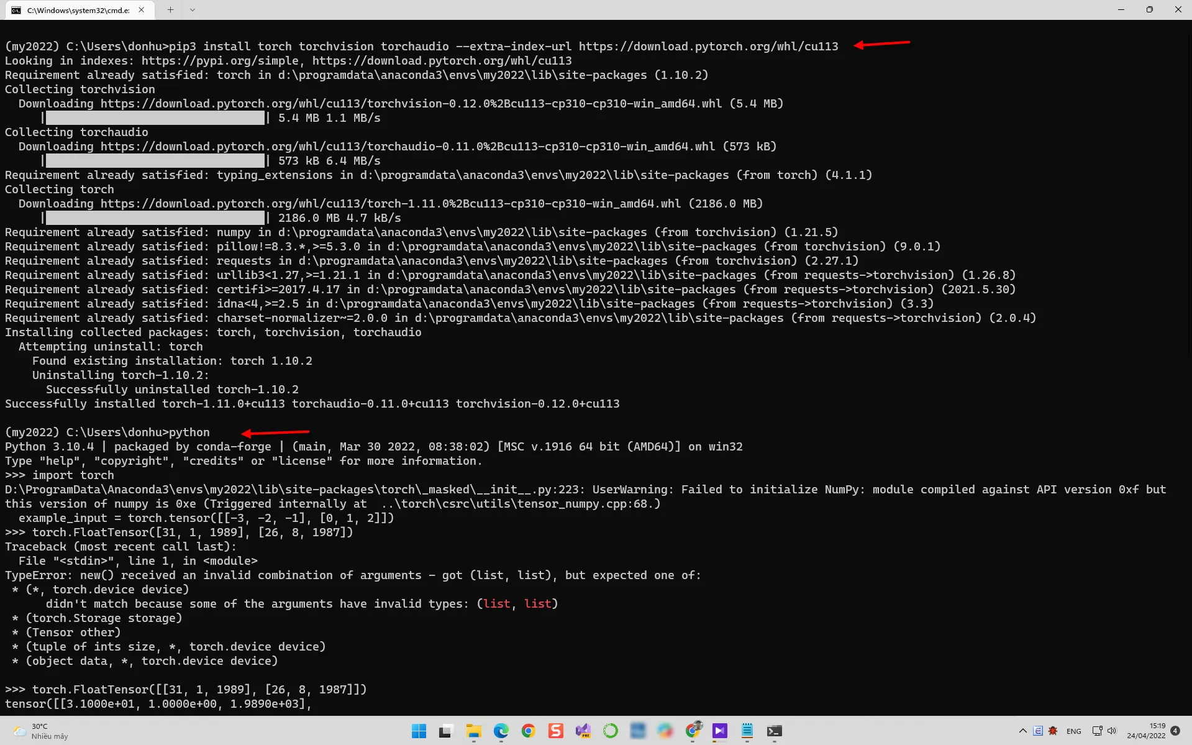Open Visual Studio Preview from the taskbar
The width and height of the screenshot is (1192, 745).
583,731
